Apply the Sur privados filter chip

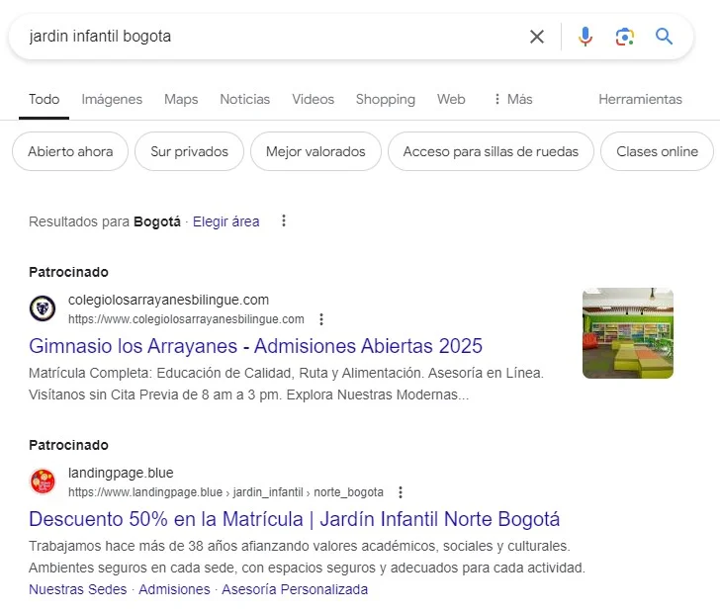[189, 151]
